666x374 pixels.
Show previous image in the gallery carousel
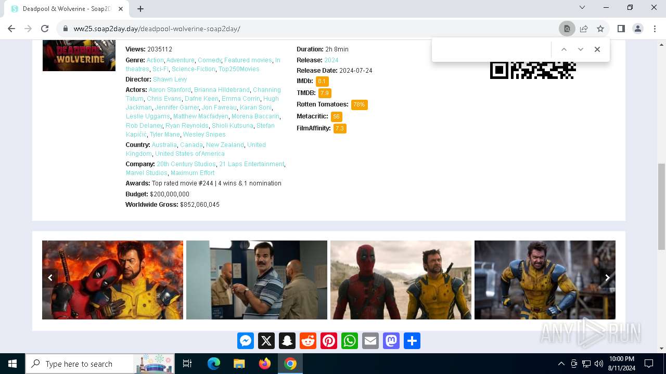click(50, 277)
